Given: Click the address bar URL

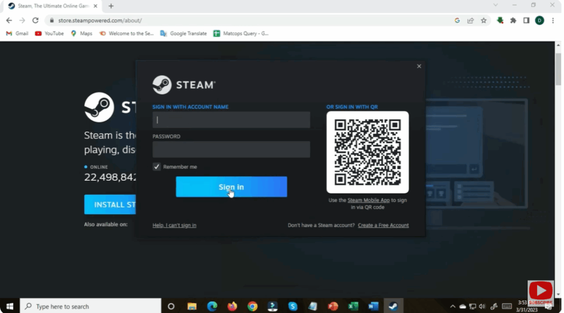Looking at the screenshot, I should 100,20.
